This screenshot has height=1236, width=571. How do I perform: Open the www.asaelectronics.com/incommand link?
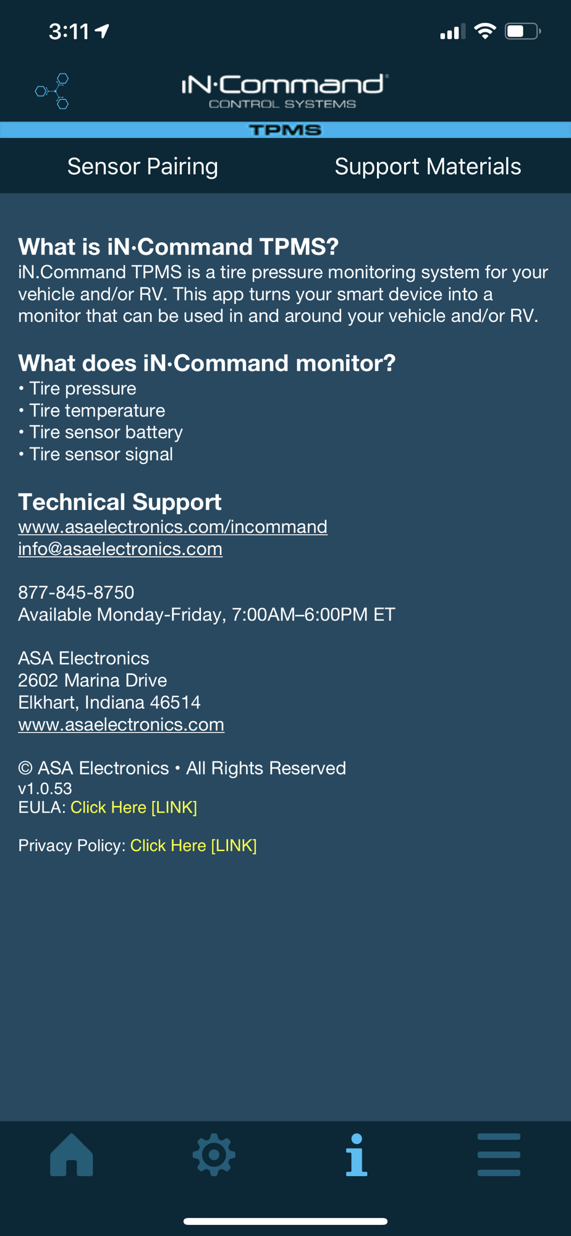[x=172, y=527]
